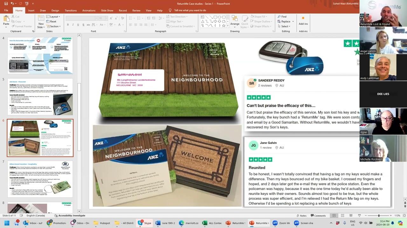407x228 pixels.
Task: Open Add-ins
Action: (303, 21)
